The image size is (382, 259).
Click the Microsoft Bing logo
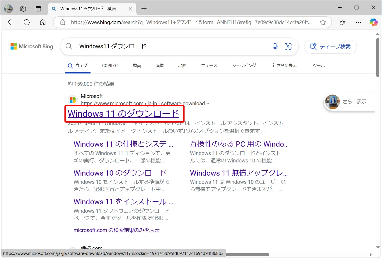point(32,46)
